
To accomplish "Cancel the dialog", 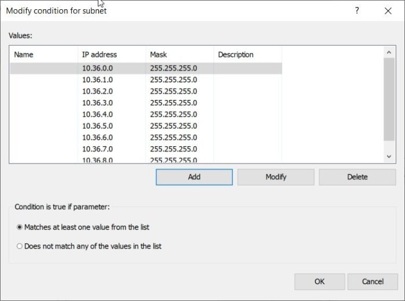I will point(372,281).
